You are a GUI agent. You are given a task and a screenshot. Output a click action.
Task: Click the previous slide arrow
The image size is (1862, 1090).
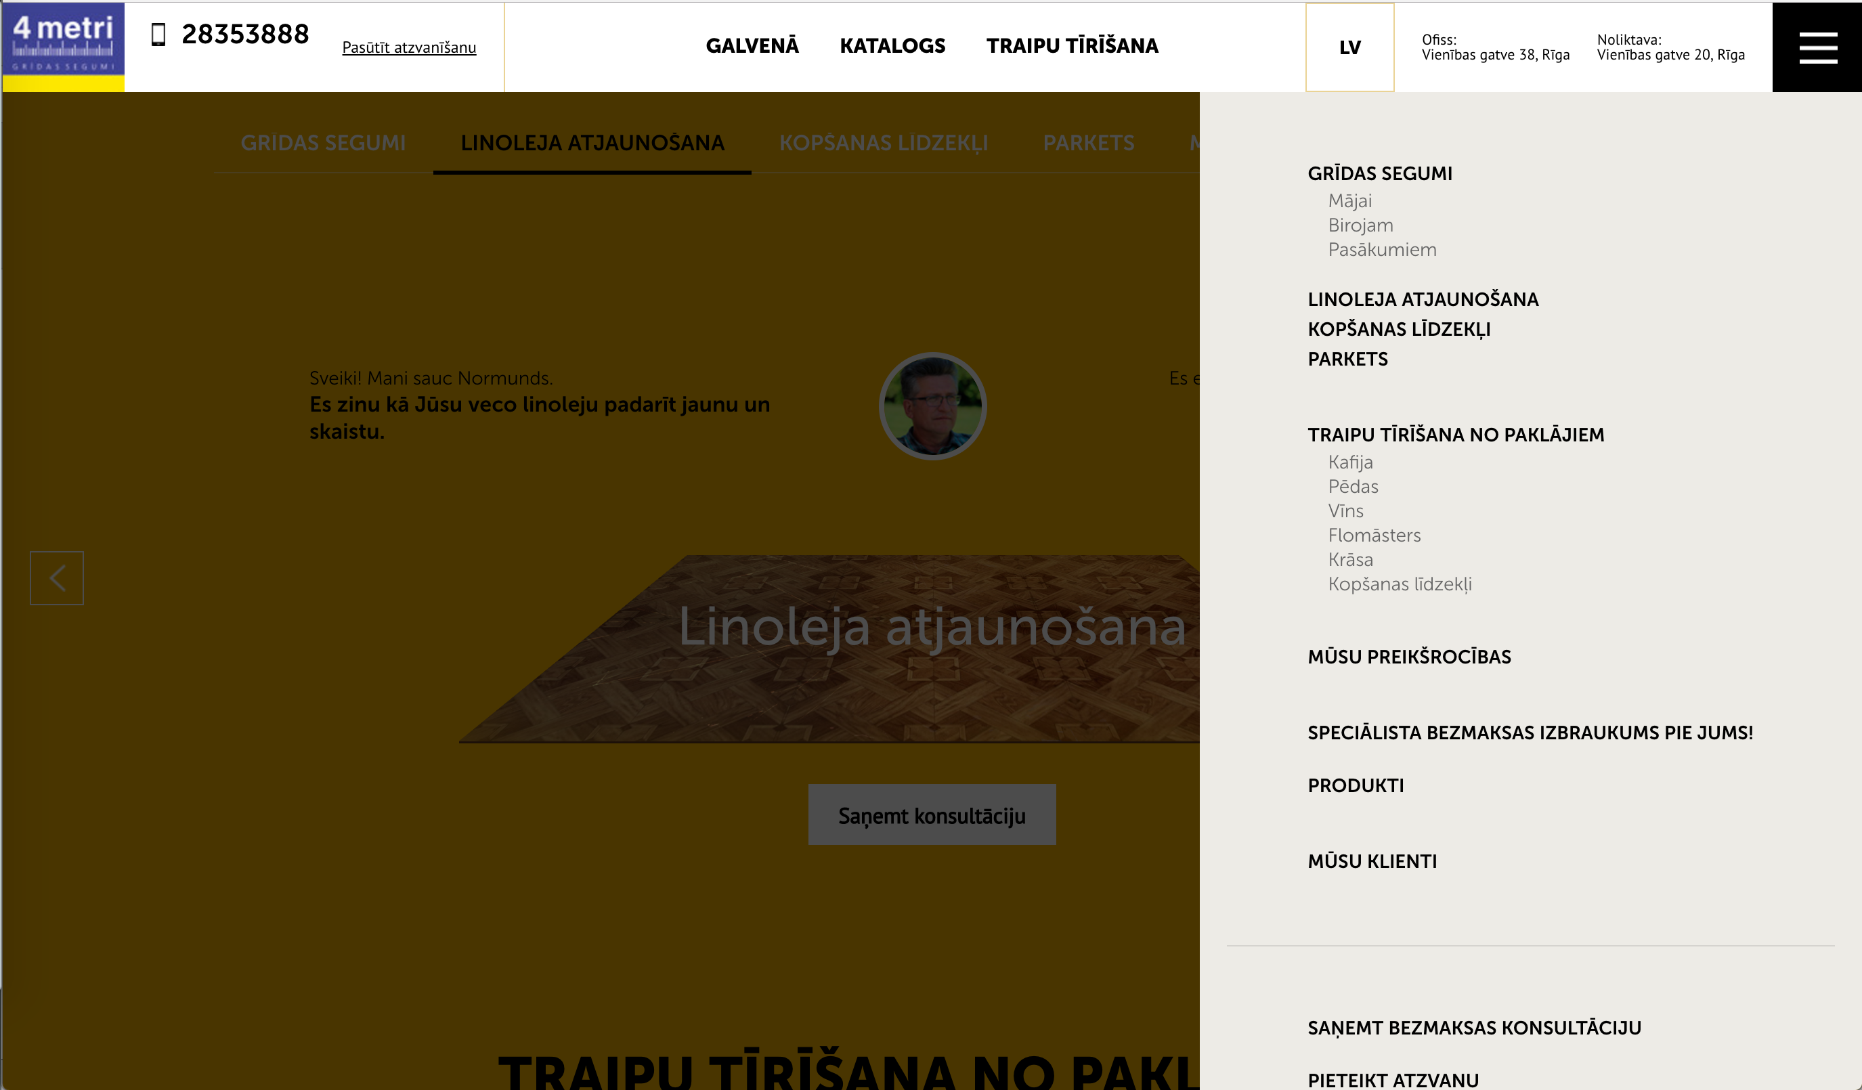coord(57,578)
